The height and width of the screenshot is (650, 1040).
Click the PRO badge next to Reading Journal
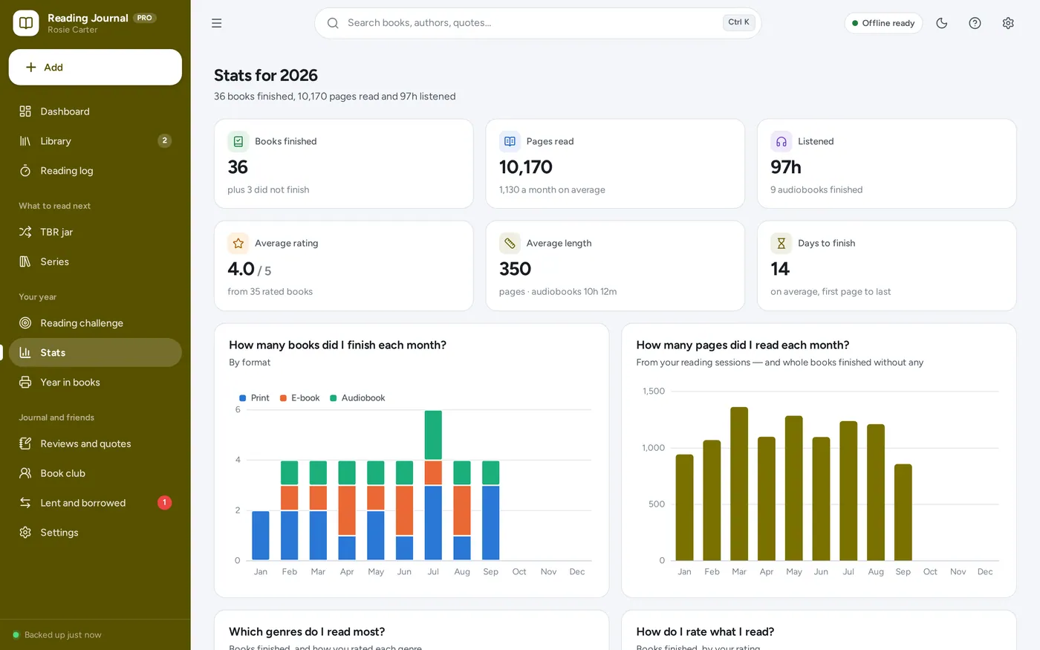pos(145,18)
